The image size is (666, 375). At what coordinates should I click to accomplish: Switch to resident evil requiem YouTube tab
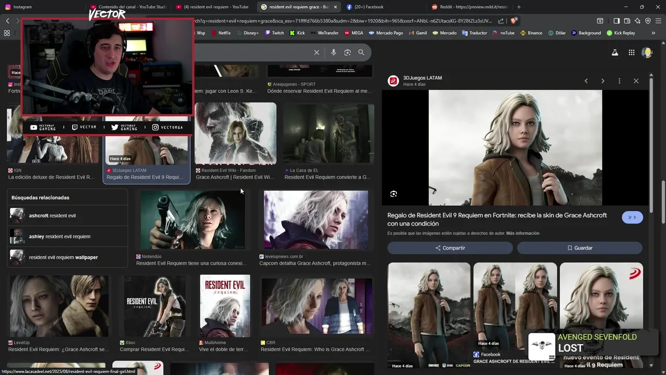click(x=213, y=7)
